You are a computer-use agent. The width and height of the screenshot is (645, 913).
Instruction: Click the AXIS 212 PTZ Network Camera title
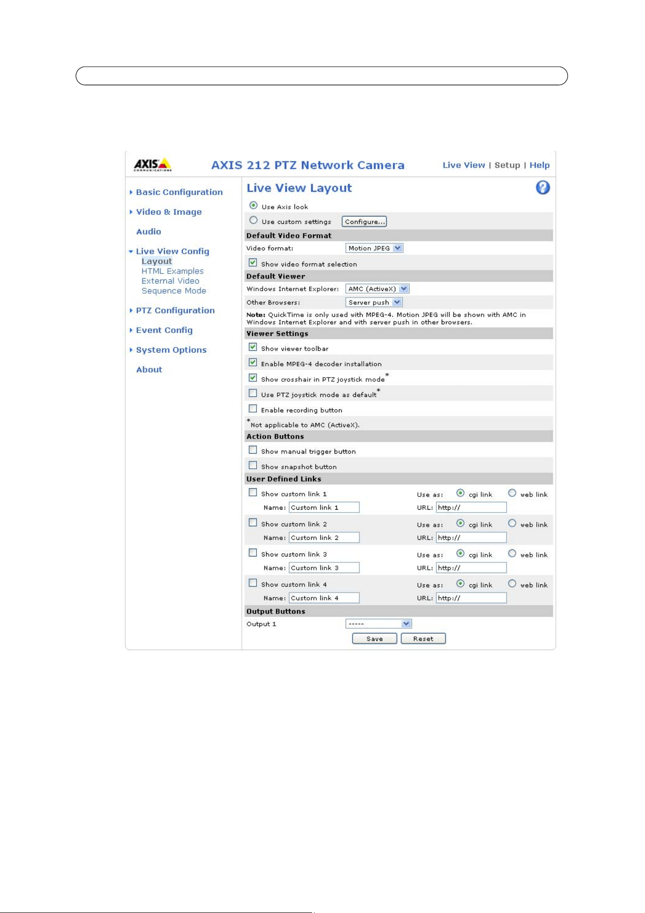pos(308,165)
